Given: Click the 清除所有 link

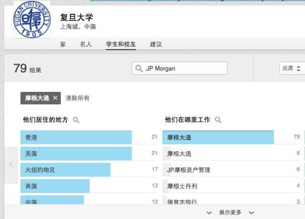Looking at the screenshot, I should [x=77, y=98].
